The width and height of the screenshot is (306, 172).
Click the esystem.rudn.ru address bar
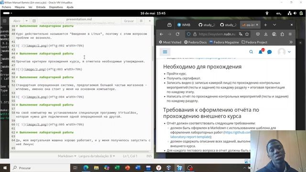(x=217, y=34)
